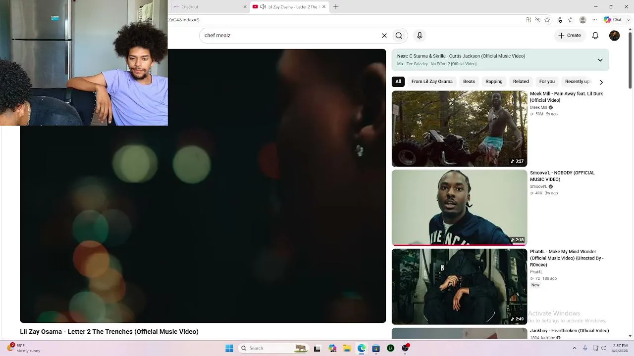Open Phat4L Make My Mind Wonder thumbnail
The height and width of the screenshot is (356, 634).
pos(459,287)
